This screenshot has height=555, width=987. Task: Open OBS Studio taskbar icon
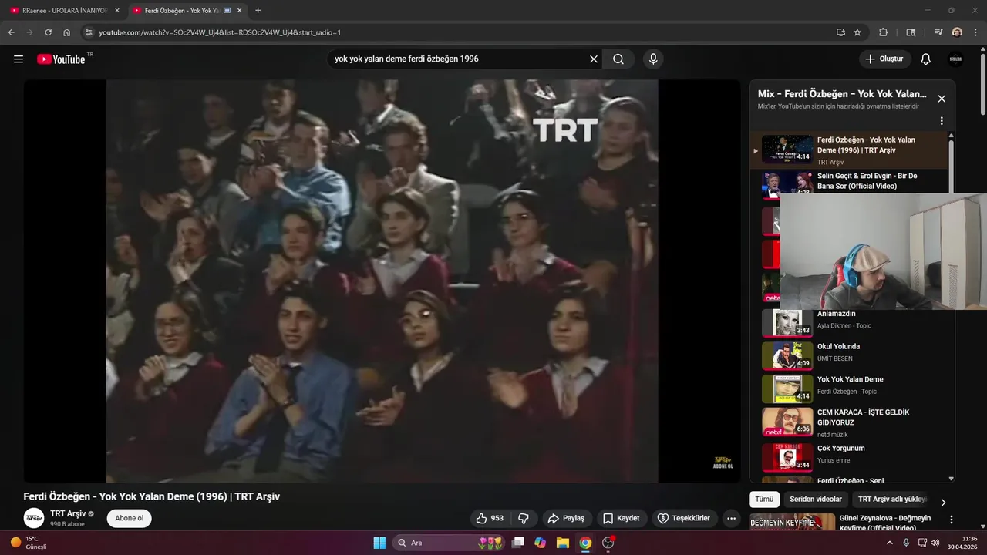(608, 543)
